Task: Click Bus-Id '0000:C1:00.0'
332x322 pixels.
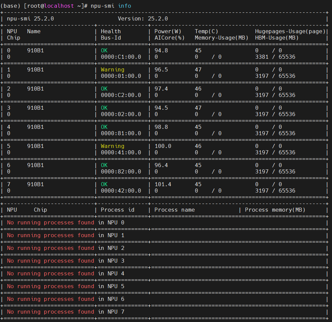Action: pos(121,57)
